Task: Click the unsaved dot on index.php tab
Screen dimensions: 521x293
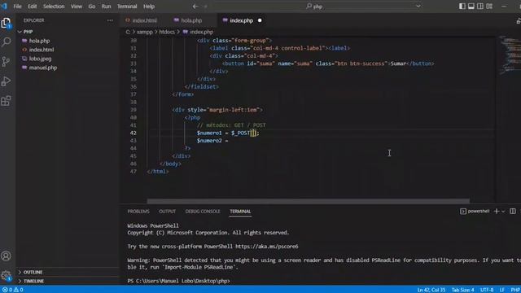Action: coord(260,20)
